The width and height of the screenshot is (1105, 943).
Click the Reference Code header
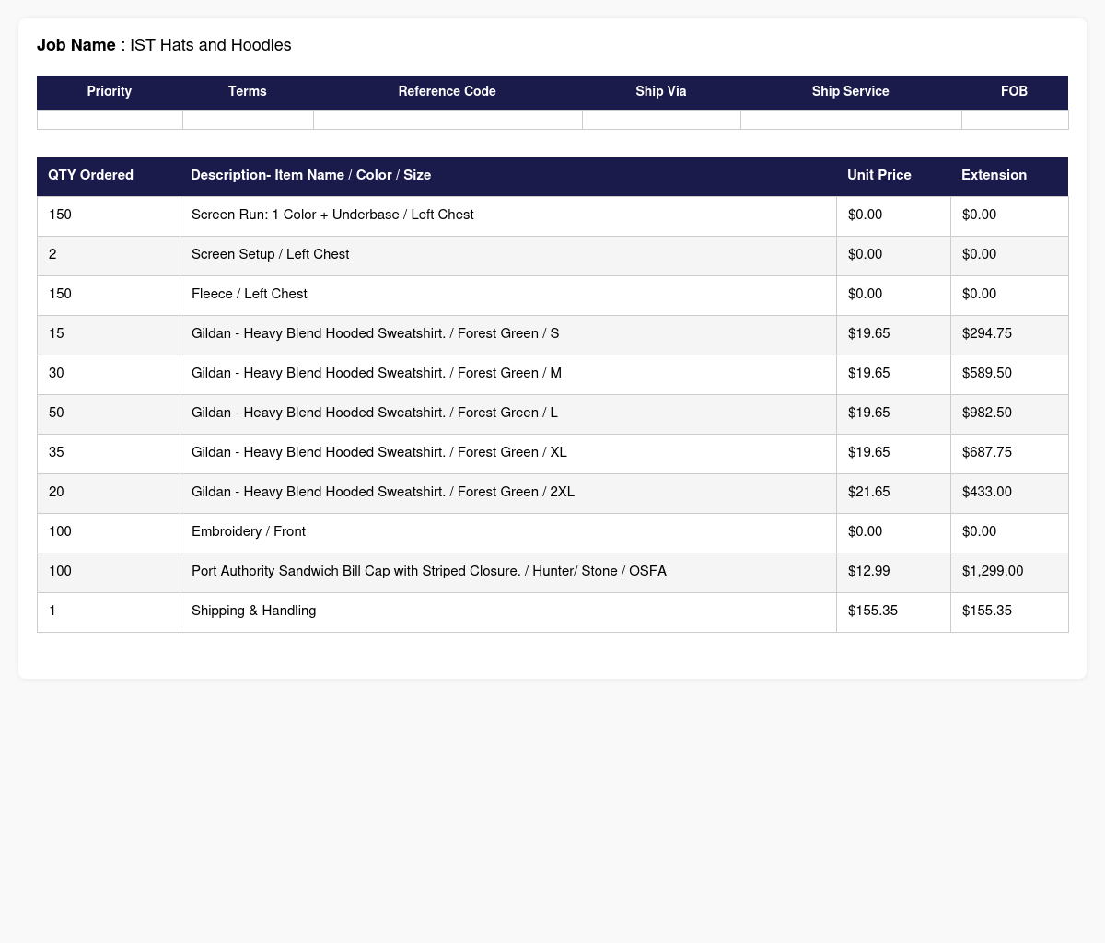448,92
